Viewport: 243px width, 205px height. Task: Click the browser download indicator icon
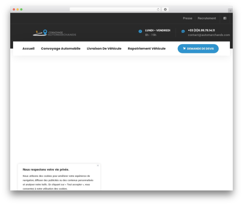165,10
